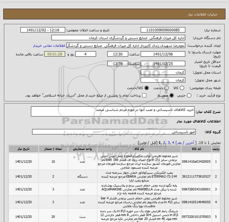The image size is (229, 222).
Task: Go to page 3 of results
Action: pyautogui.click(x=169, y=143)
